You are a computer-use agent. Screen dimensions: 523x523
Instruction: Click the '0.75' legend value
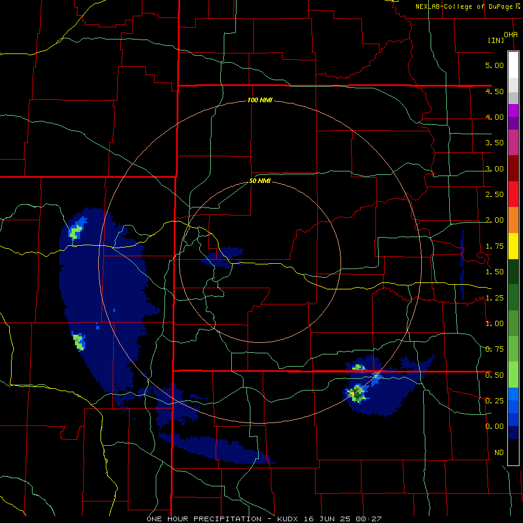(x=495, y=349)
